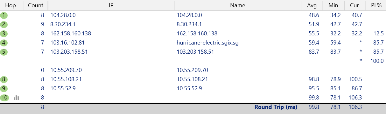The width and height of the screenshot is (386, 114).
Task: Sort by PL% column header
Action: 375,5
